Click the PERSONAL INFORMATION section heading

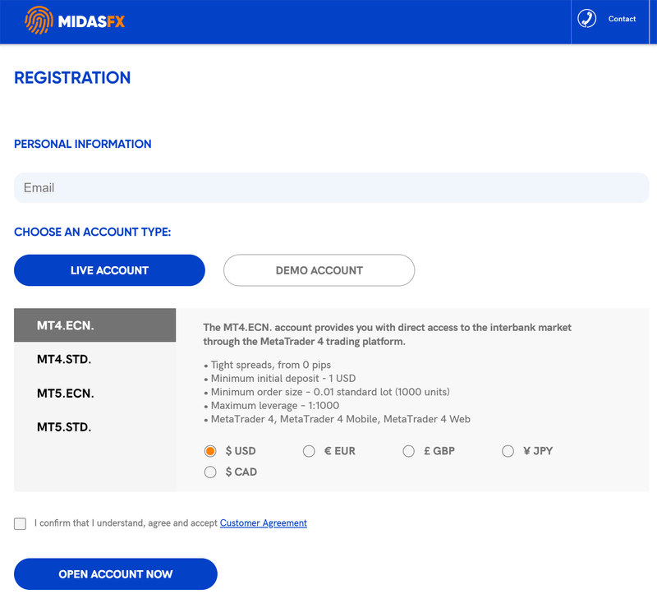click(x=83, y=144)
